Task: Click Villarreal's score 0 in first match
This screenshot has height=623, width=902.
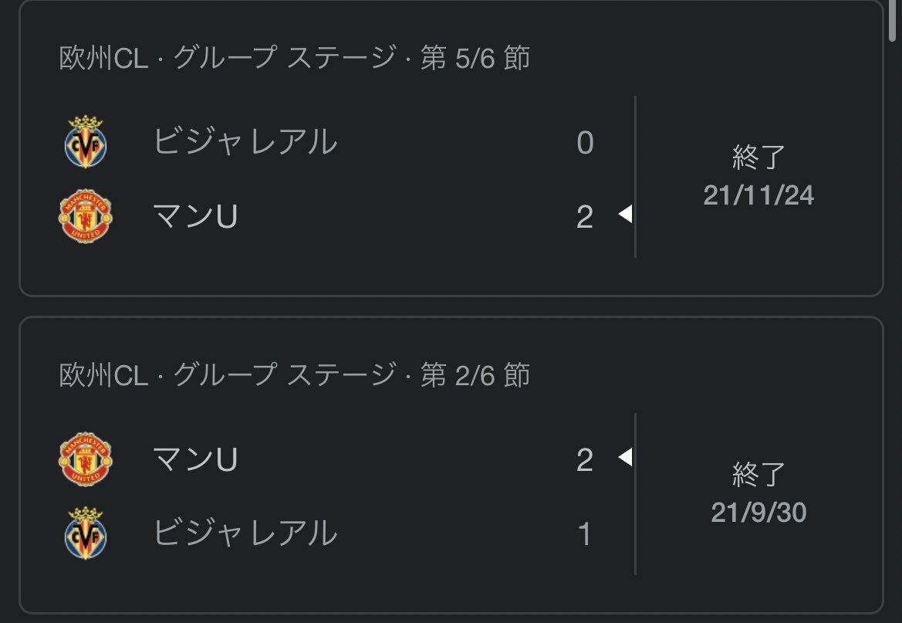Action: click(x=585, y=142)
